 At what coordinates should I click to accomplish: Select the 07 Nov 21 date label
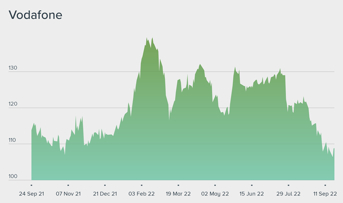tap(68, 193)
